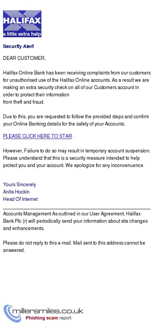
Task: Click the millersmiles.co.uk logo
Action: click(44, 313)
